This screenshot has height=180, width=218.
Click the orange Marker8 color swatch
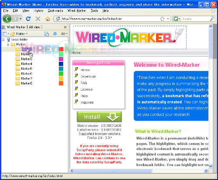61,83
